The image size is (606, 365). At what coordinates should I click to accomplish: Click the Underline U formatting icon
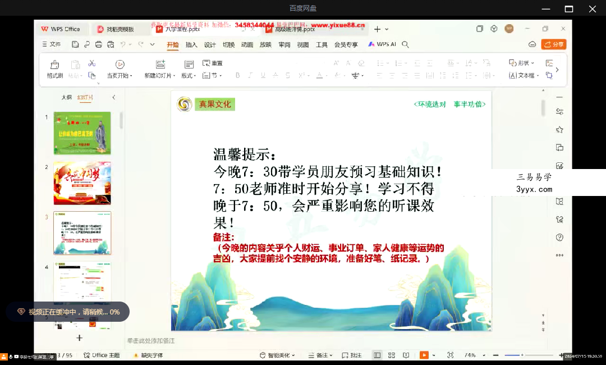[x=263, y=75]
